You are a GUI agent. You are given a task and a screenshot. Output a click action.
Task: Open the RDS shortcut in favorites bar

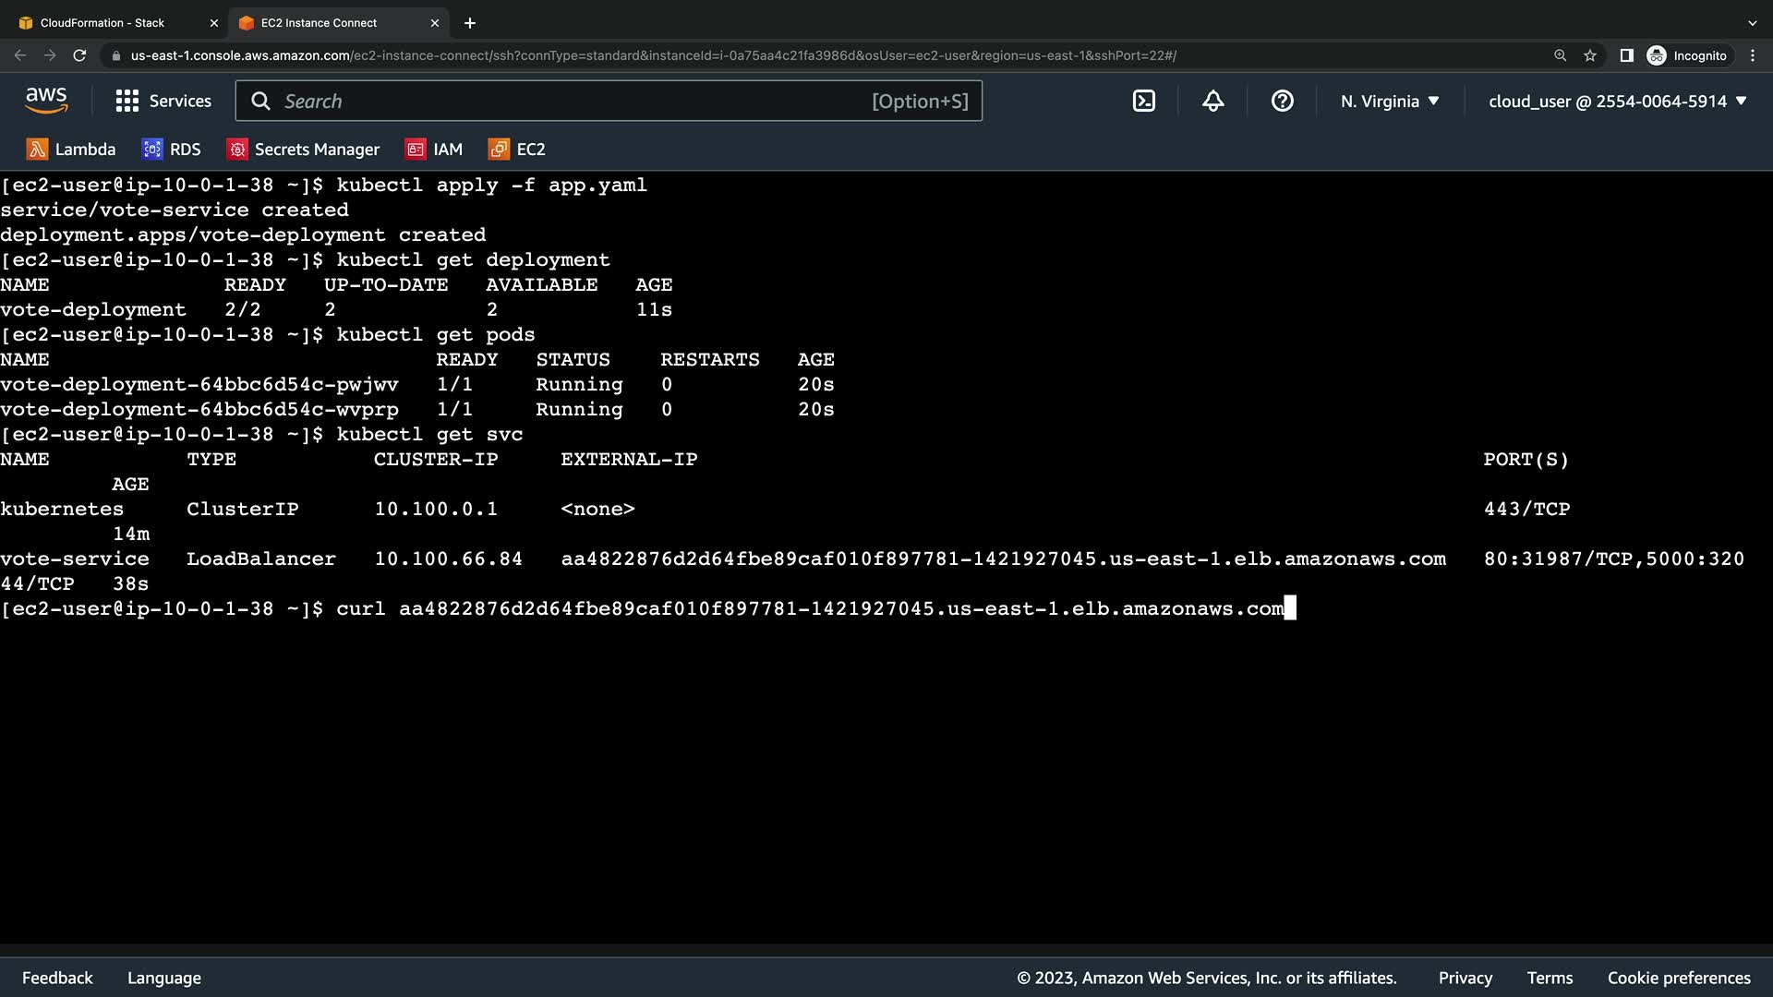pyautogui.click(x=171, y=150)
